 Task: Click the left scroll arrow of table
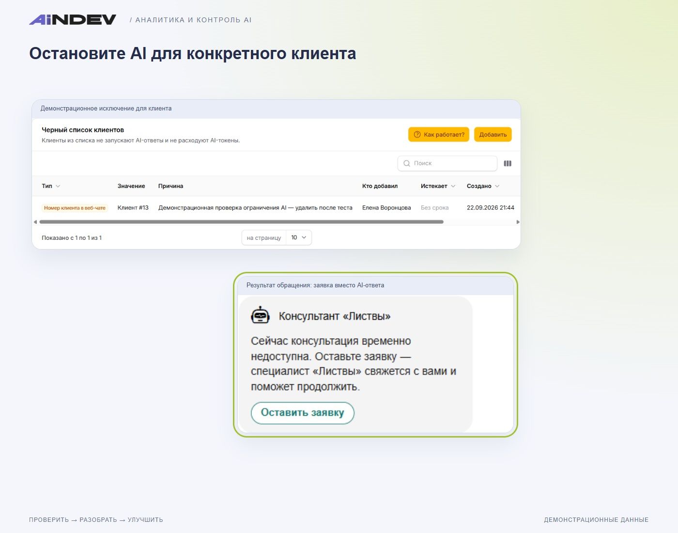pyautogui.click(x=35, y=222)
